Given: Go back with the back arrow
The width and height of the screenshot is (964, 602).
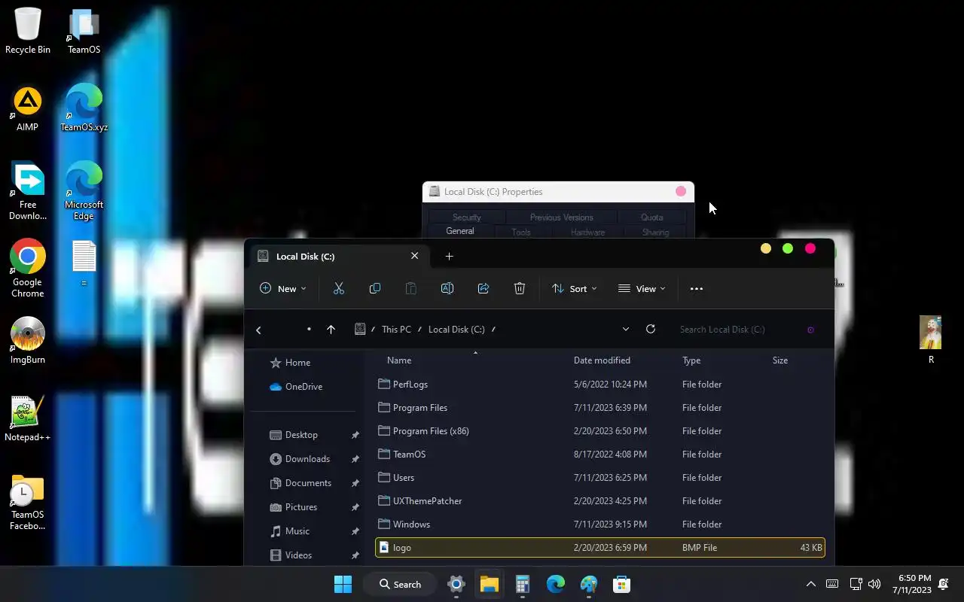Looking at the screenshot, I should point(258,330).
